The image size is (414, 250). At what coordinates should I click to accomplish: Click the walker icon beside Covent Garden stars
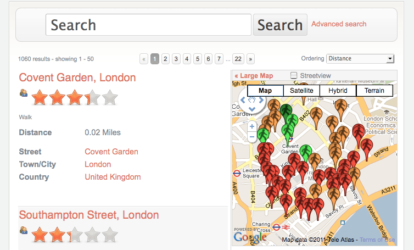point(24,93)
